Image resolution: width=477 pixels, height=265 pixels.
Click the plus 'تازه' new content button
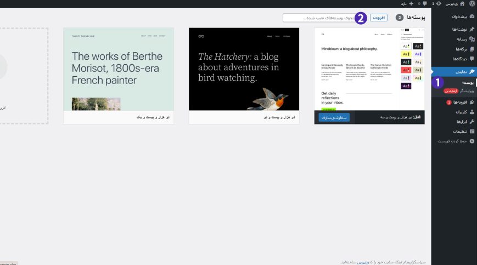pyautogui.click(x=407, y=3)
